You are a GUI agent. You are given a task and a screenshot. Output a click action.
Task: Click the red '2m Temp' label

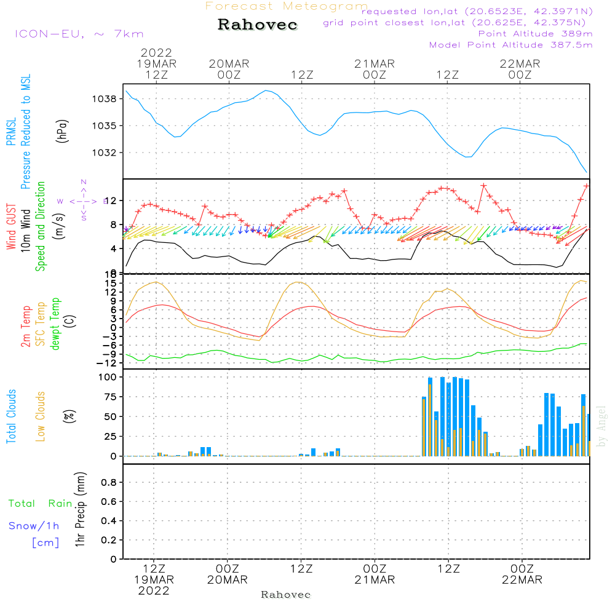(25, 327)
